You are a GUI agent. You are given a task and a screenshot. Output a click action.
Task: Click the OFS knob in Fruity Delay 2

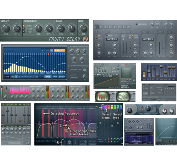click(72, 28)
